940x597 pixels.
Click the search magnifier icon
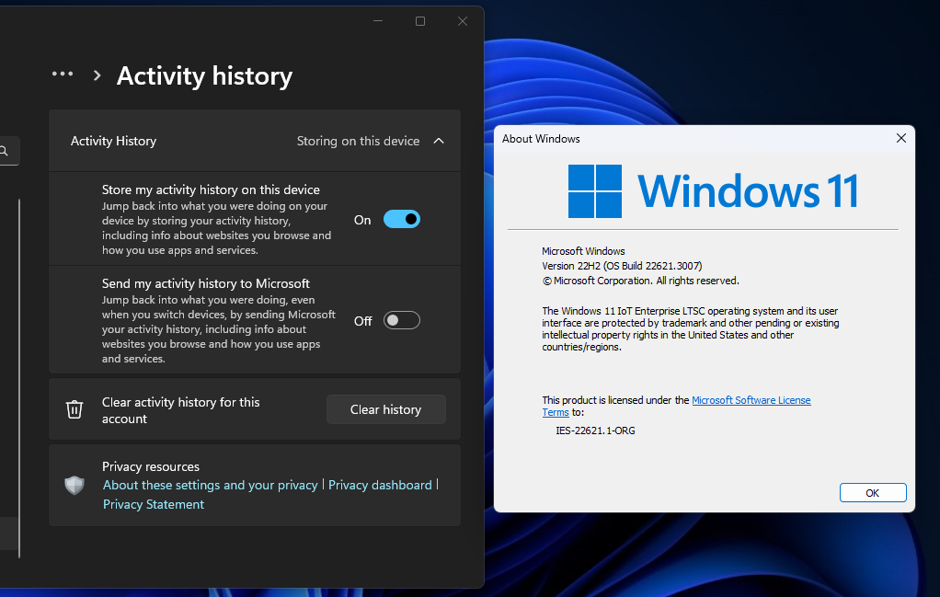pyautogui.click(x=5, y=151)
